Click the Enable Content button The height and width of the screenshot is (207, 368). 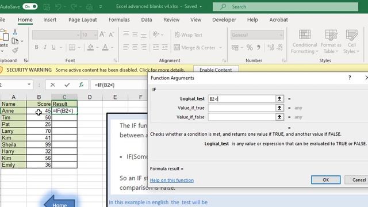click(x=216, y=70)
